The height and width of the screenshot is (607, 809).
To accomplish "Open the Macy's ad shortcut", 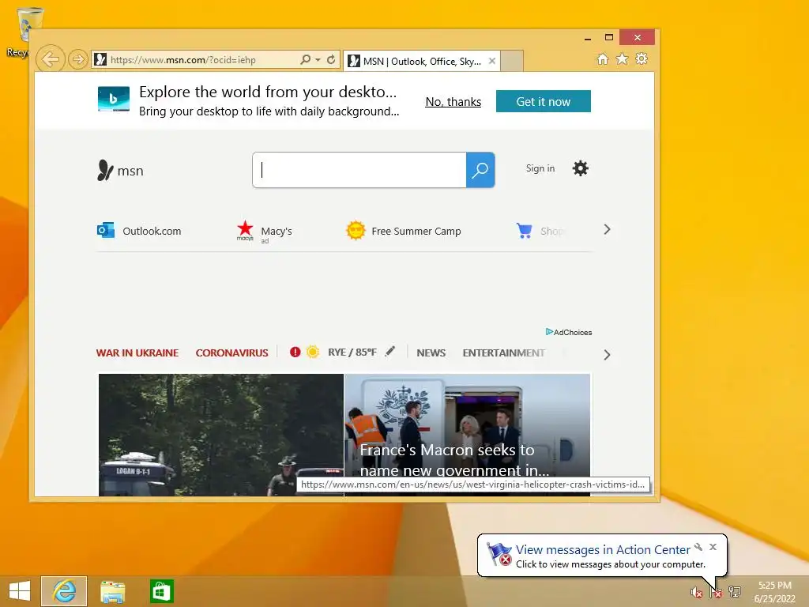I will pos(264,232).
